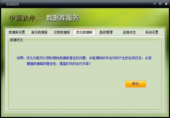Click the 数据库服务 heading text

pyautogui.click(x=63, y=18)
